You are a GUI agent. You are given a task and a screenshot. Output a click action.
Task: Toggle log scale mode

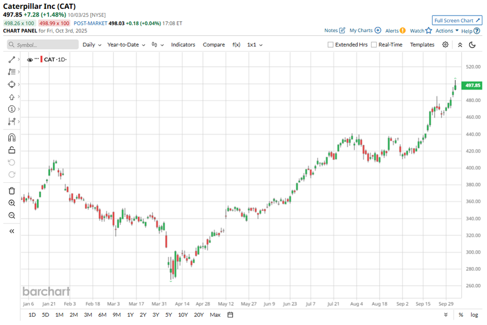coord(474,315)
